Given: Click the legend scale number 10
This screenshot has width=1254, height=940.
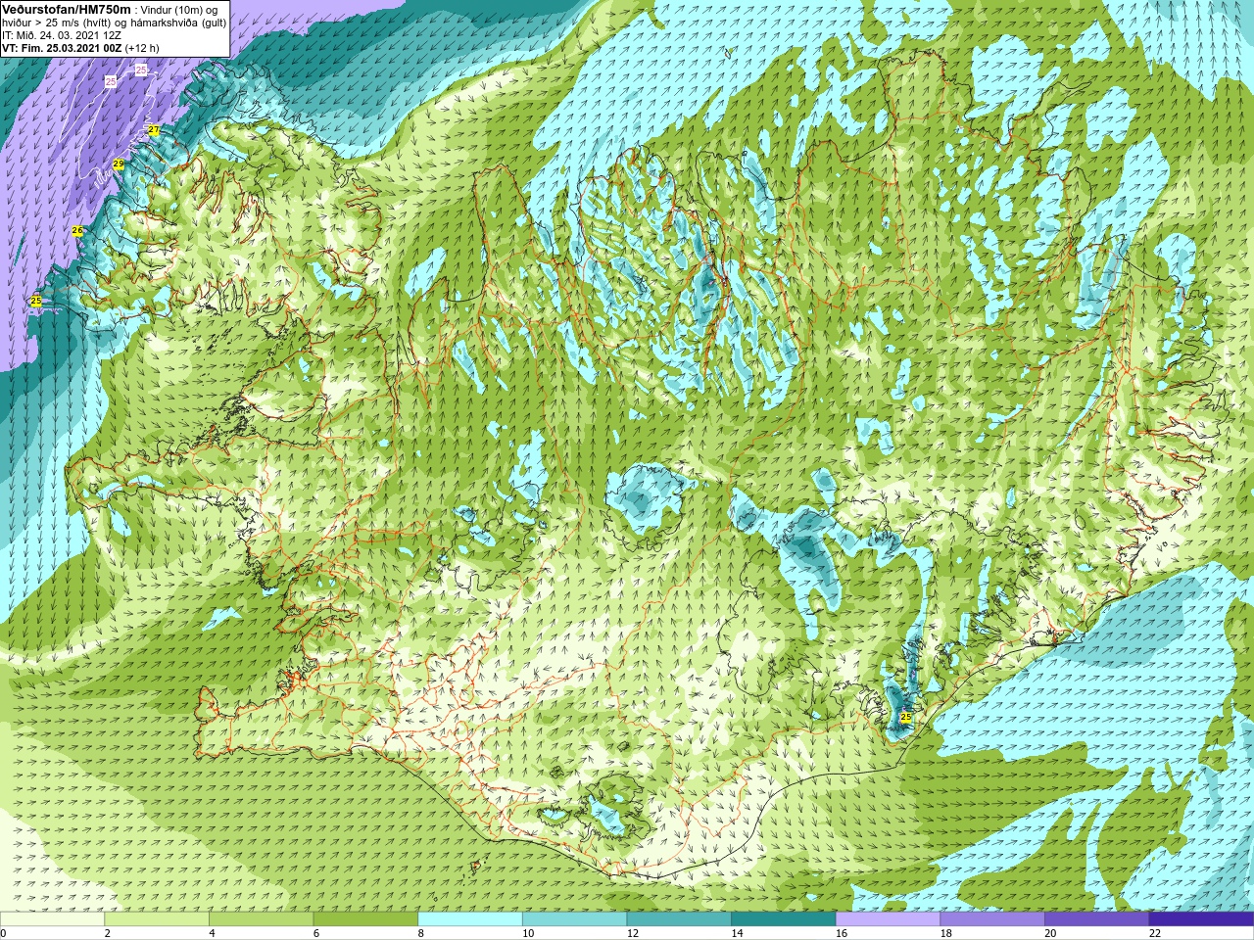Looking at the screenshot, I should click(528, 933).
